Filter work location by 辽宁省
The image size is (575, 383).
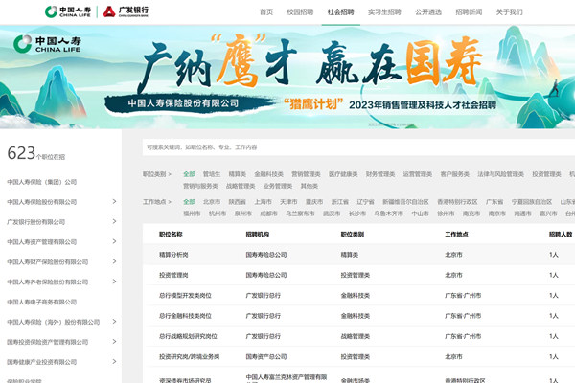pos(366,202)
